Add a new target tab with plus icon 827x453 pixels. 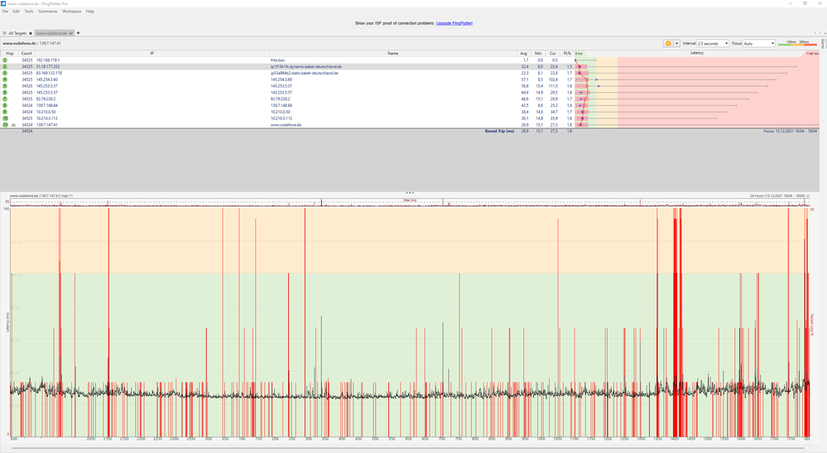pos(78,33)
